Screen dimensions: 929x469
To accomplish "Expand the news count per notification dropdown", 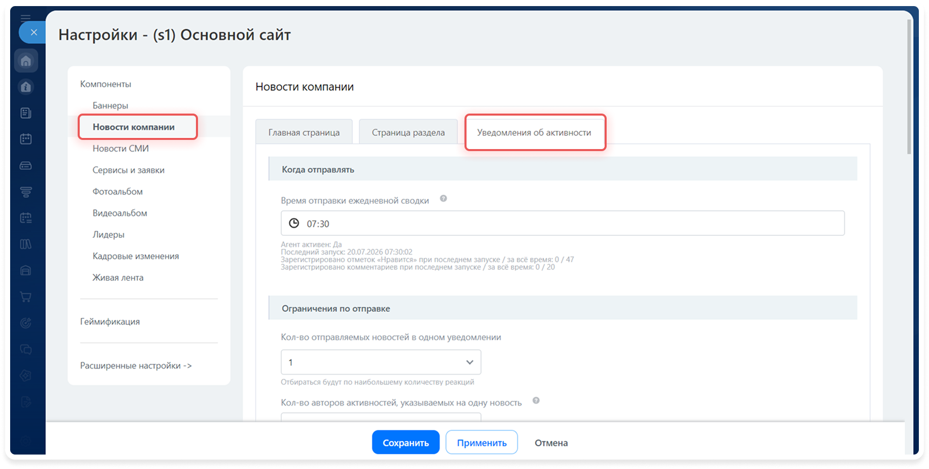I will pos(381,362).
